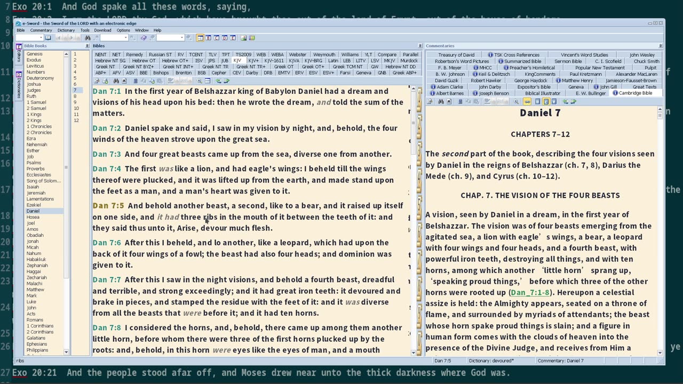
Task: Switch to the ESV Bible tab
Action: pyautogui.click(x=313, y=73)
